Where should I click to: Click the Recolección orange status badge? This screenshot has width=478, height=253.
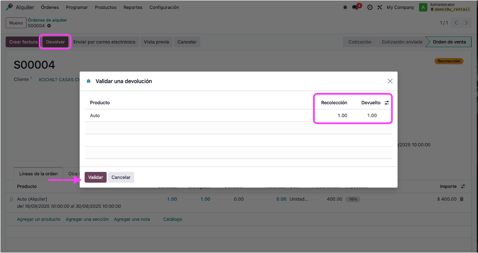(449, 61)
